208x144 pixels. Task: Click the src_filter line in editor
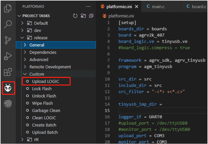(152, 92)
